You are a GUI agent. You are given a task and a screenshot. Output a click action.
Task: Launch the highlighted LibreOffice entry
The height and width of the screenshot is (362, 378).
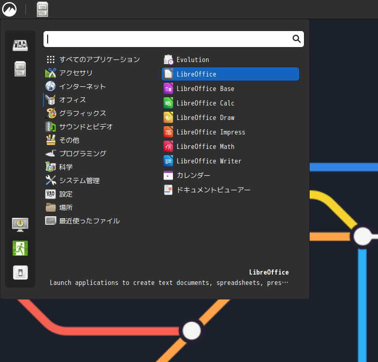[x=230, y=74]
